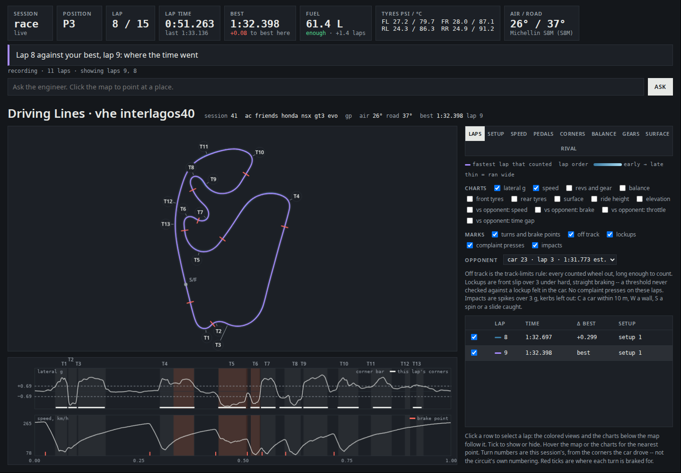Open the opponent car 23 dropdown
681x473 pixels.
(x=560, y=260)
